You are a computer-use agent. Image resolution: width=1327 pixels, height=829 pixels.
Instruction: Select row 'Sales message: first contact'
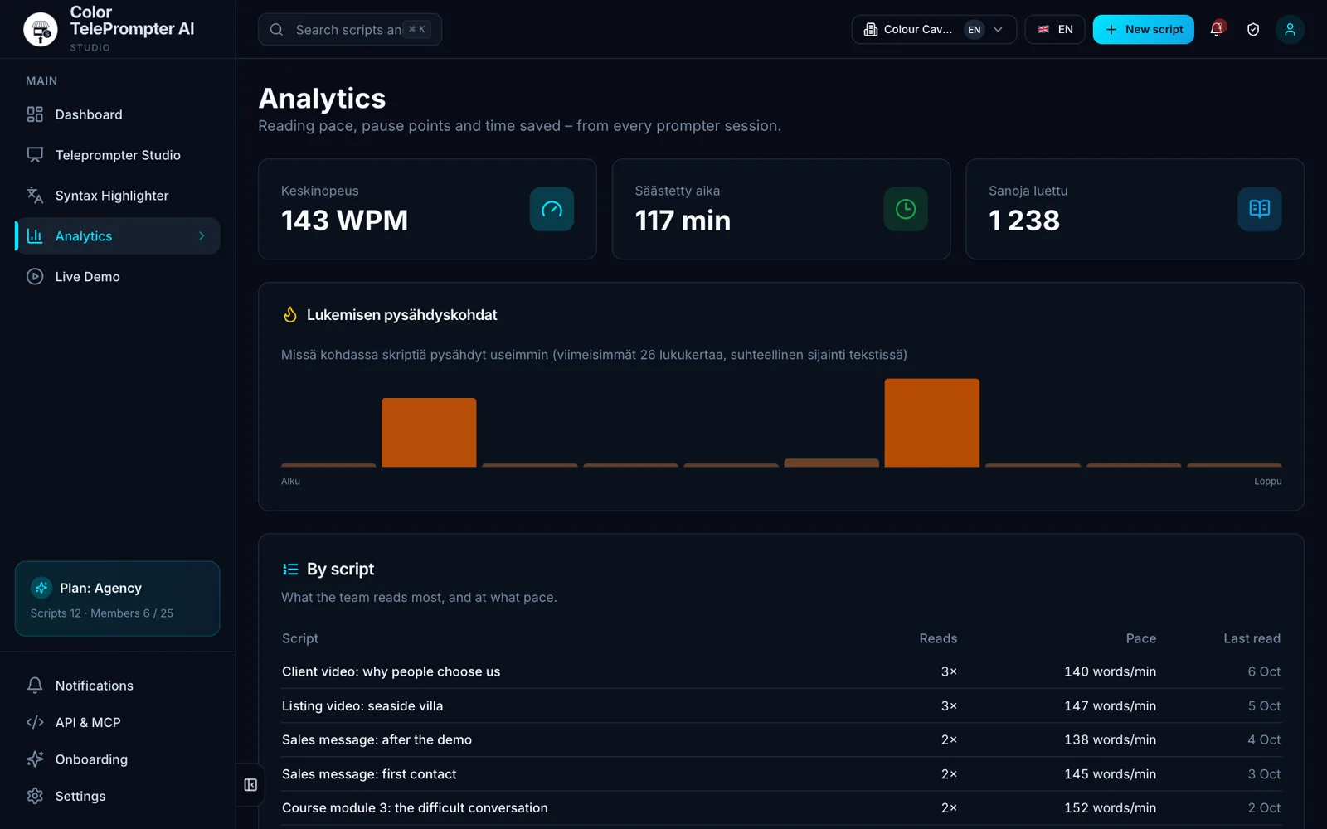(x=781, y=773)
